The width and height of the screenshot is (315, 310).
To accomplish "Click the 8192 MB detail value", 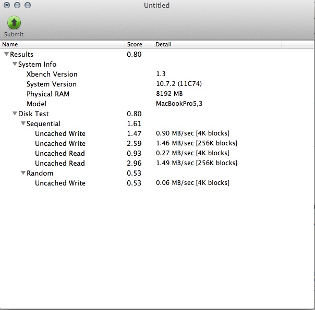I will tap(169, 93).
